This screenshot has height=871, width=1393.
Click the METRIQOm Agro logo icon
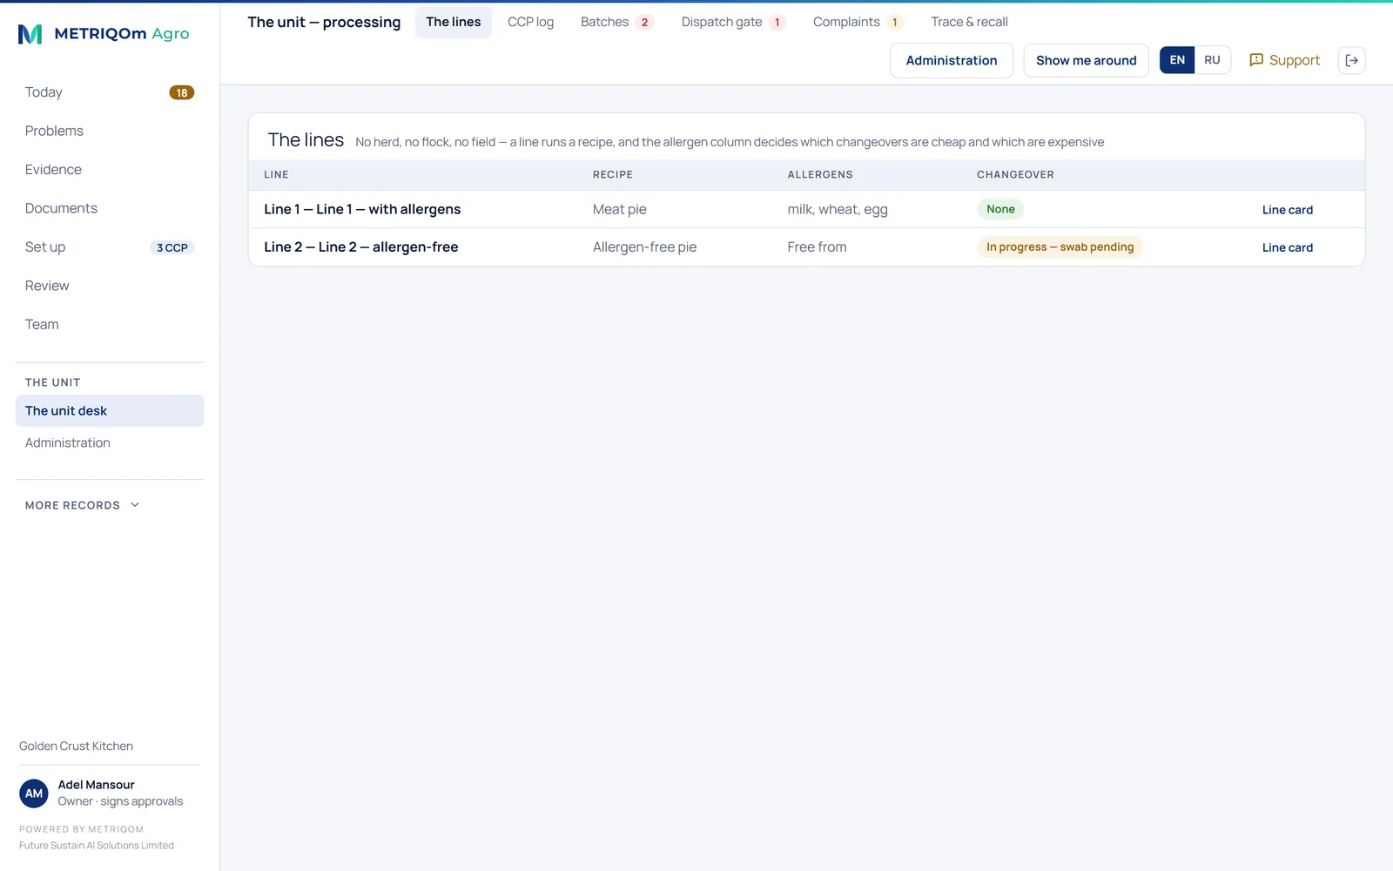tap(30, 34)
